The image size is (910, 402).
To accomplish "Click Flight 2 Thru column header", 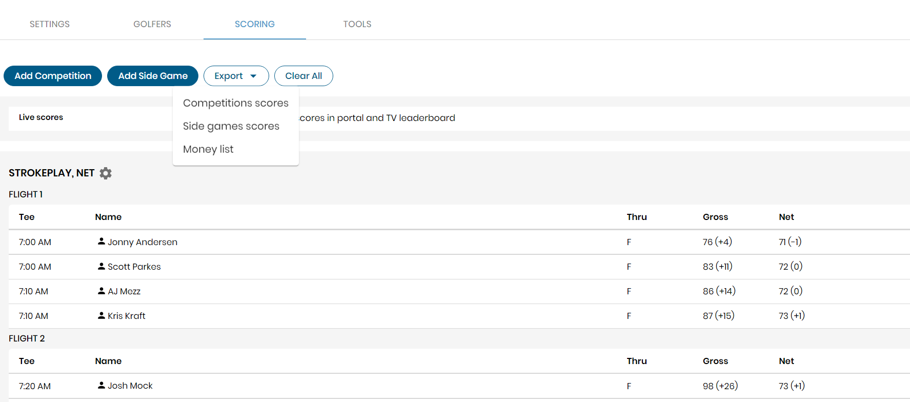I will click(x=637, y=361).
